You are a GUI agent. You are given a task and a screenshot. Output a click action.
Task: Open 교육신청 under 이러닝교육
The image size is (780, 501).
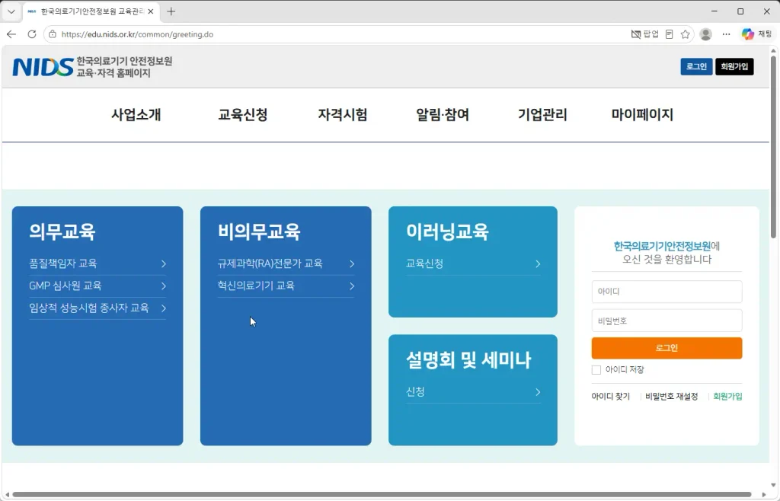tap(424, 263)
